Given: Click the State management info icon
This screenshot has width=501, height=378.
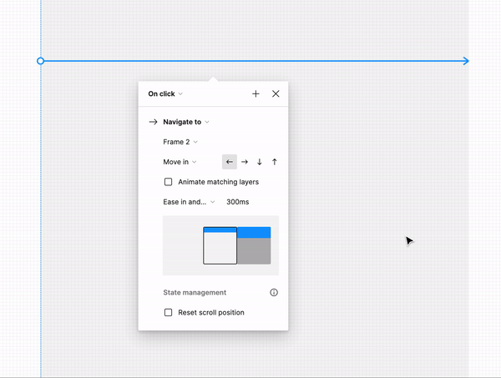Looking at the screenshot, I should (274, 293).
